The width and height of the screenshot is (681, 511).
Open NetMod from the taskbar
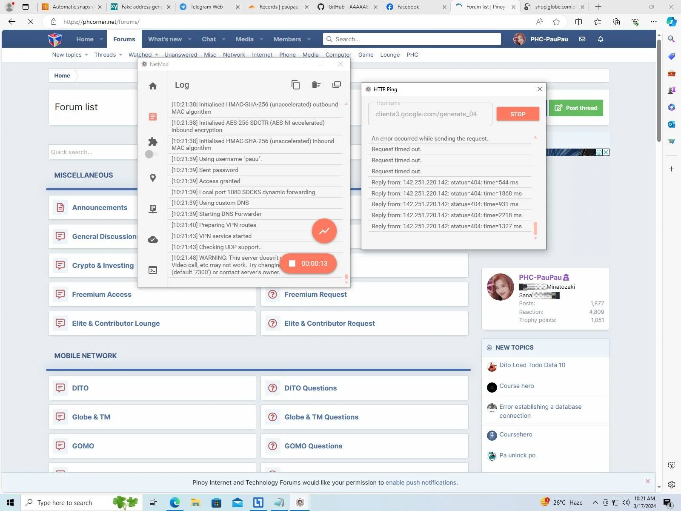pyautogui.click(x=300, y=502)
